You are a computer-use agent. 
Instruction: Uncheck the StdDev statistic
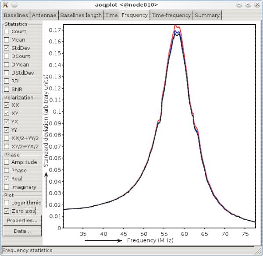7,48
